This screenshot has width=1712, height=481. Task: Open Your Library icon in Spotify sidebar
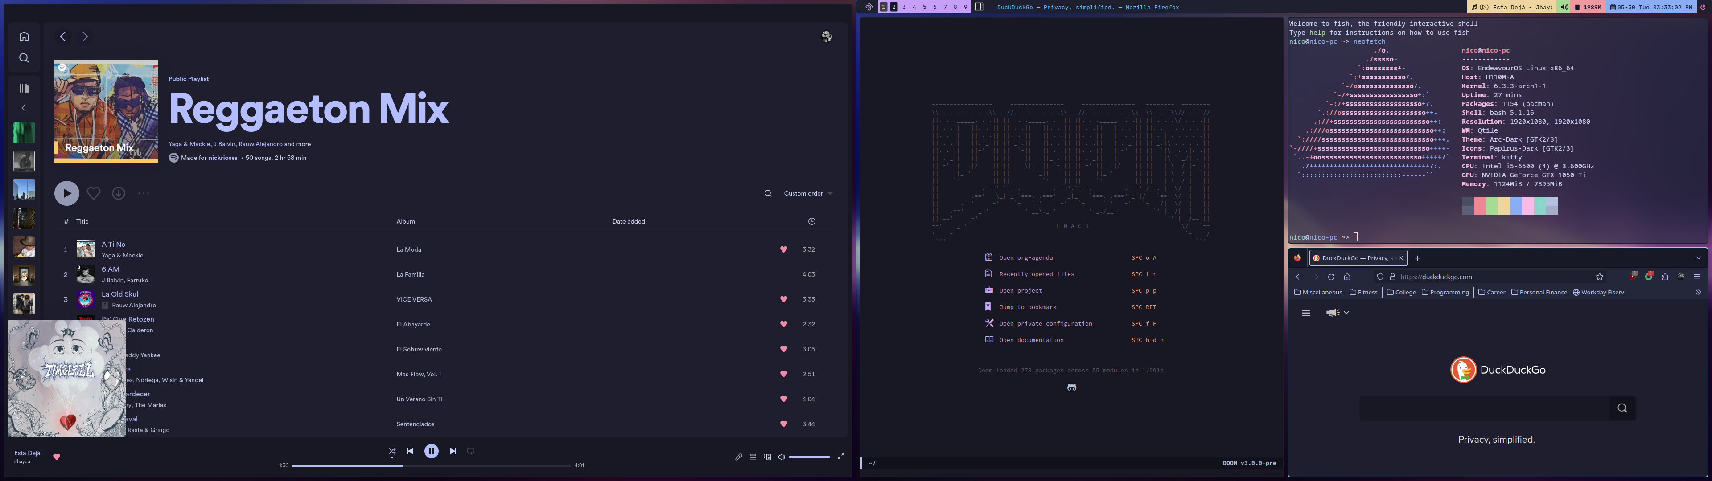pos(24,88)
